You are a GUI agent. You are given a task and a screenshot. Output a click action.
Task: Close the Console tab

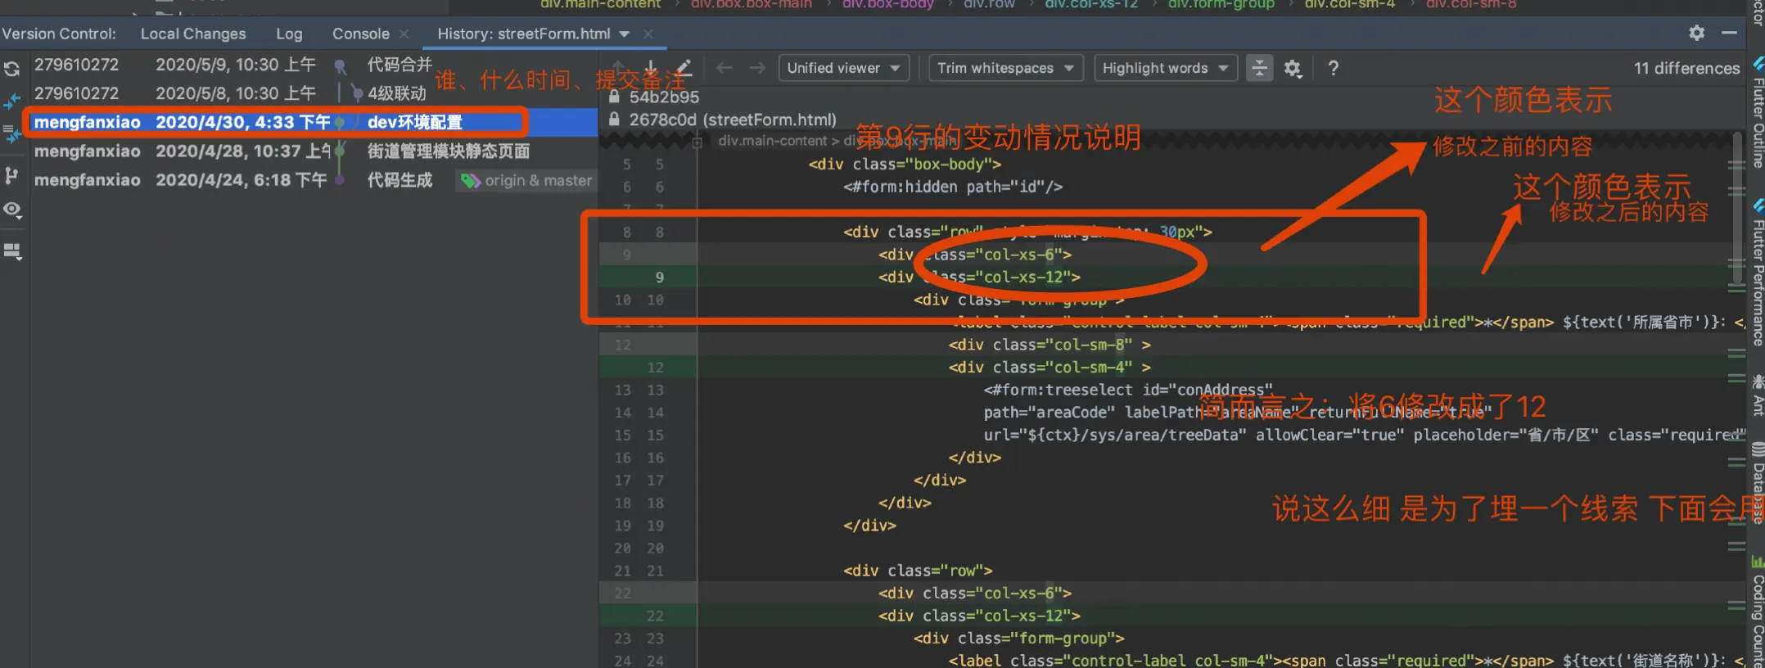pyautogui.click(x=404, y=34)
